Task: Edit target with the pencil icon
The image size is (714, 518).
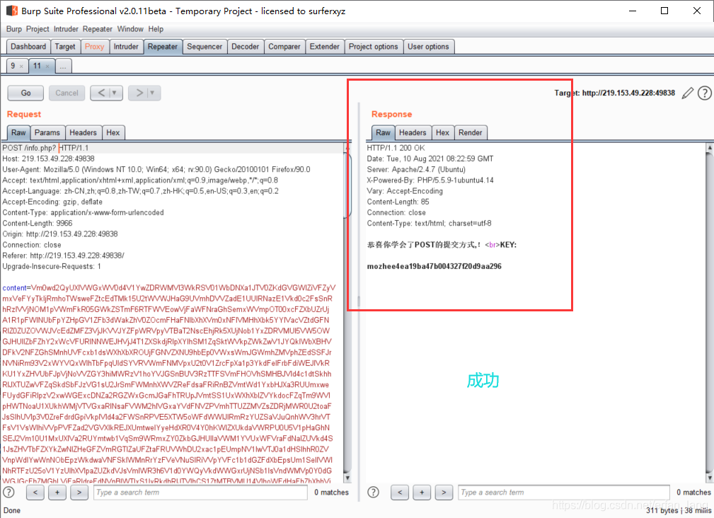Action: pyautogui.click(x=688, y=93)
